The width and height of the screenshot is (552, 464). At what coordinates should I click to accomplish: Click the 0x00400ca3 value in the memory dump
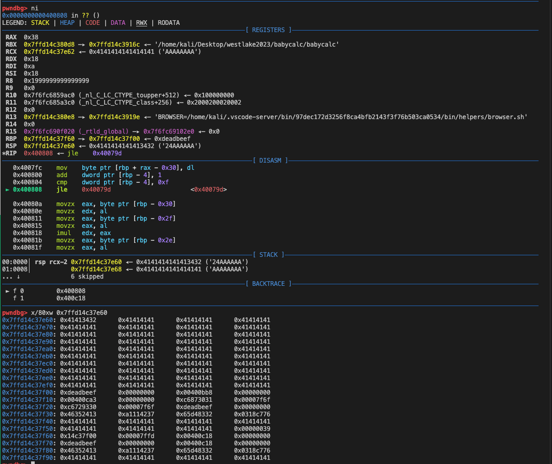coord(78,399)
